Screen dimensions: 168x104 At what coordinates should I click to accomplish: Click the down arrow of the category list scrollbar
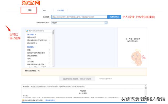point(53,66)
